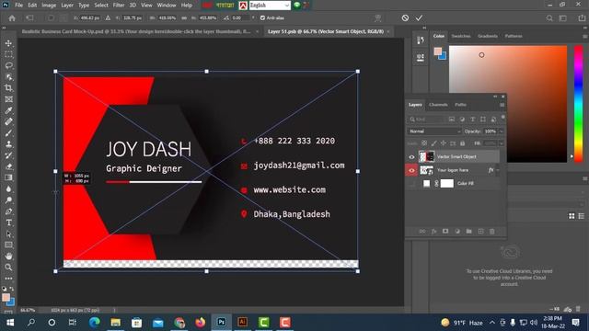Click delete layer trash icon
The height and width of the screenshot is (331, 589).
pos(491,232)
